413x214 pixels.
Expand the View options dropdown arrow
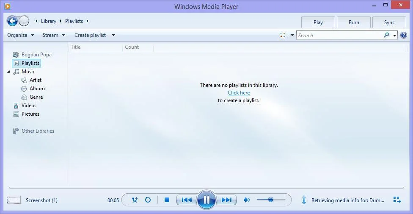point(292,35)
